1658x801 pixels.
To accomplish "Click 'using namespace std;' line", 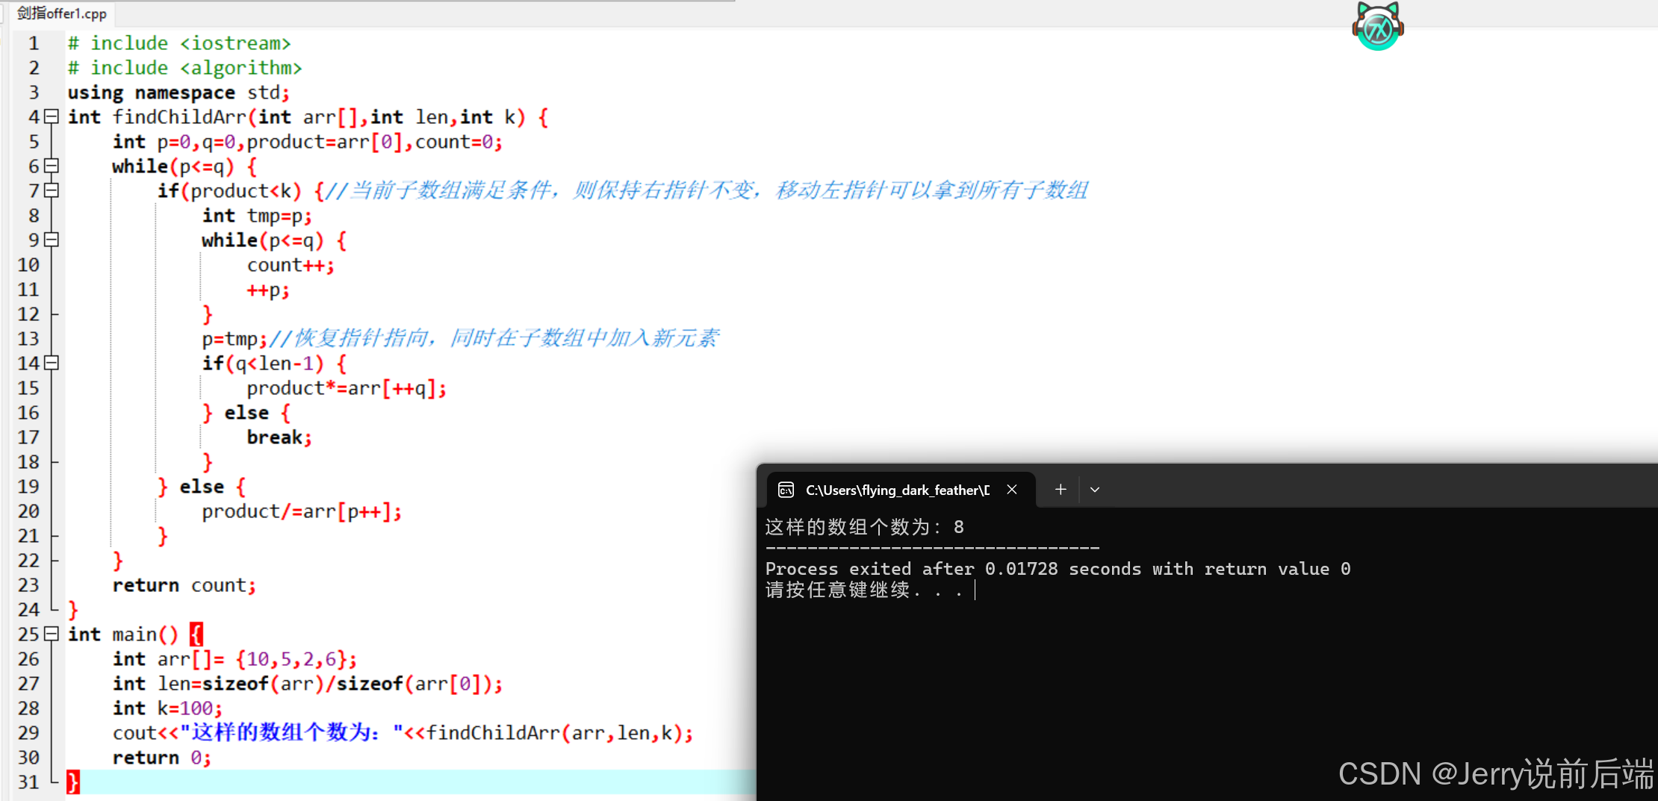I will pos(178,93).
